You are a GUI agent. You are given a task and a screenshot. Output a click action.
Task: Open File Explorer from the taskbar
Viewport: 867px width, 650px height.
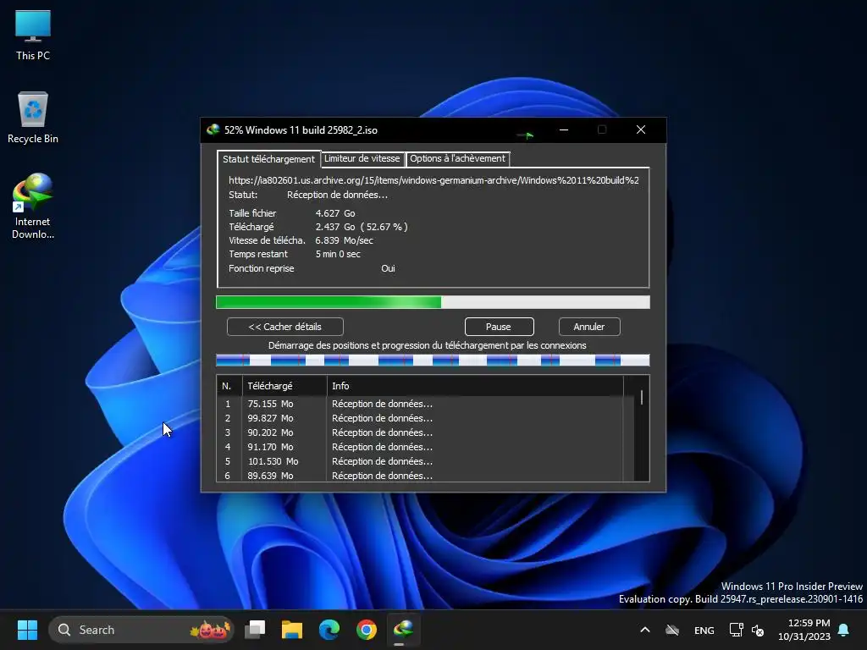point(292,630)
